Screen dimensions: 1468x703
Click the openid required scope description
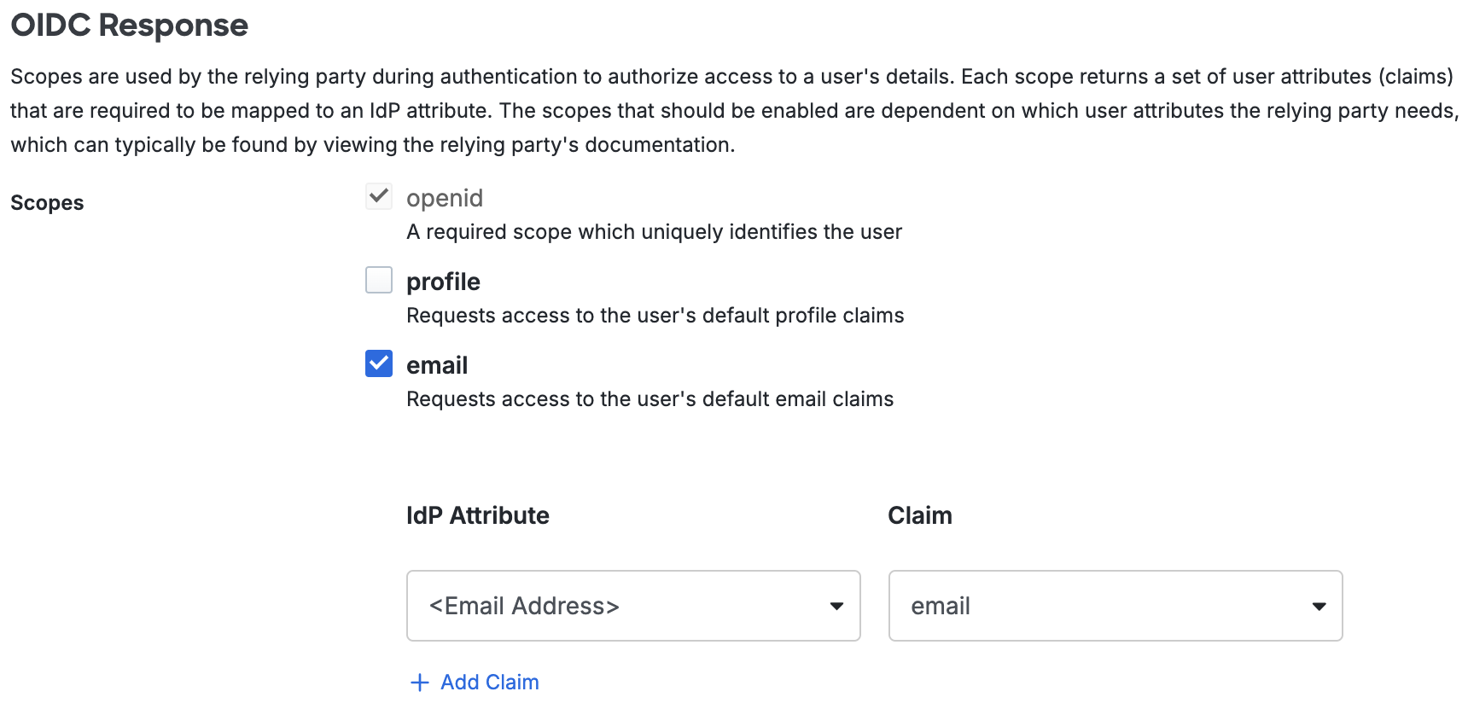click(x=654, y=232)
